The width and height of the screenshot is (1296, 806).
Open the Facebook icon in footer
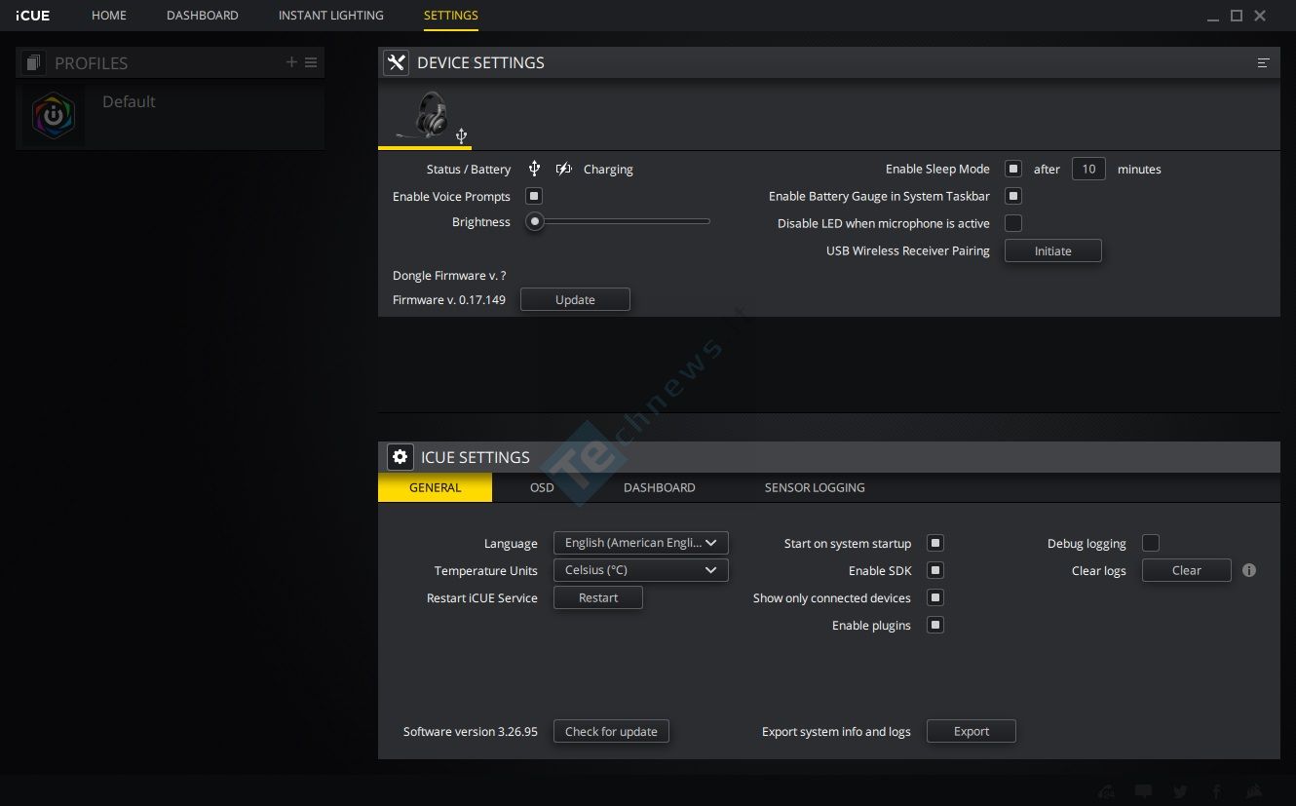click(1217, 791)
